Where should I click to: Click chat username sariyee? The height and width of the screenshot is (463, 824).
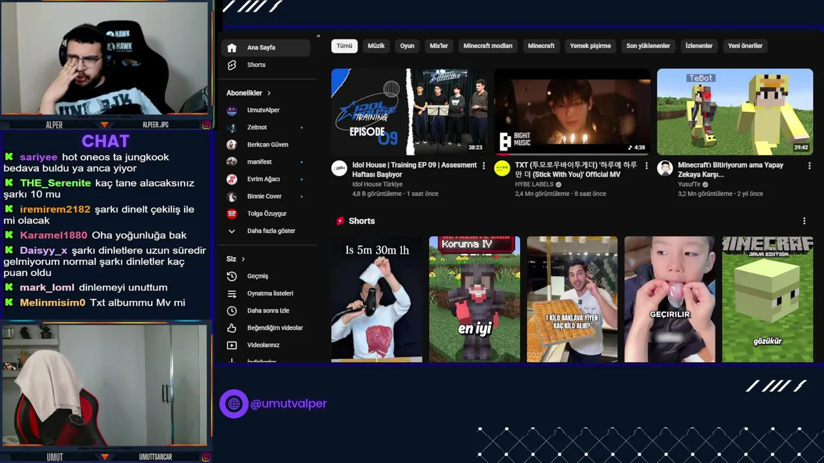point(39,158)
